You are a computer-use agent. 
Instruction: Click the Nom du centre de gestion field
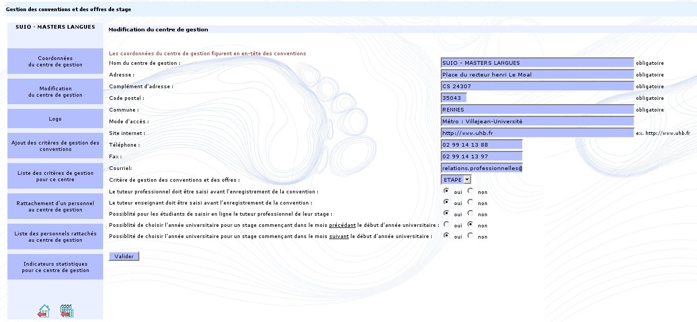(537, 63)
